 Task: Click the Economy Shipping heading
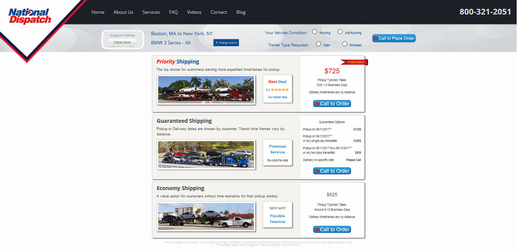[180, 188]
